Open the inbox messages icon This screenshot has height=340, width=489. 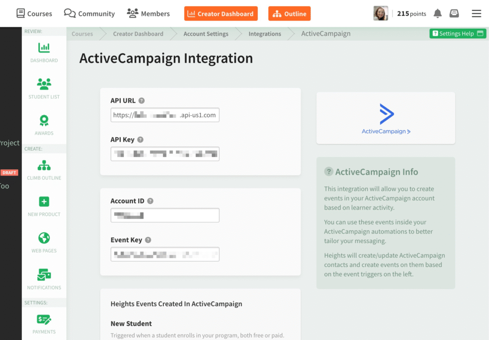point(454,13)
